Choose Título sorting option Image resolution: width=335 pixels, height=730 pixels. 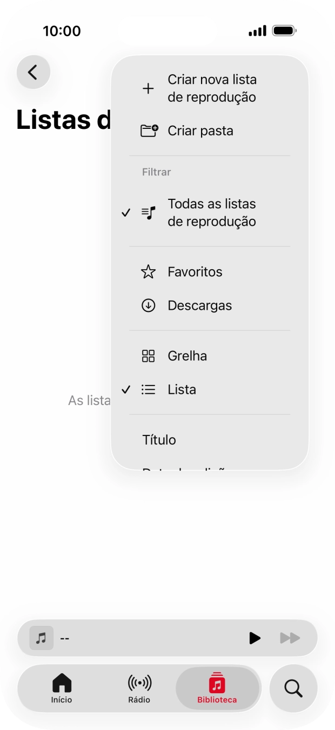coord(159,440)
